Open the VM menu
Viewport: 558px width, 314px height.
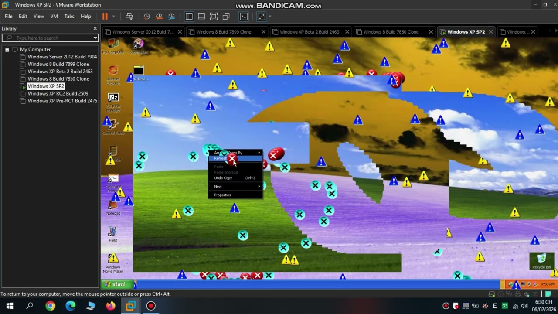click(54, 17)
